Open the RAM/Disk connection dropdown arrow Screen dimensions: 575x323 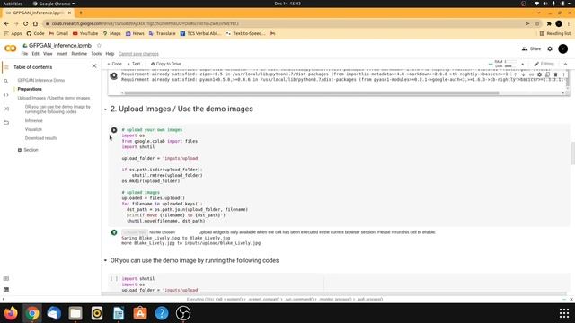point(523,64)
